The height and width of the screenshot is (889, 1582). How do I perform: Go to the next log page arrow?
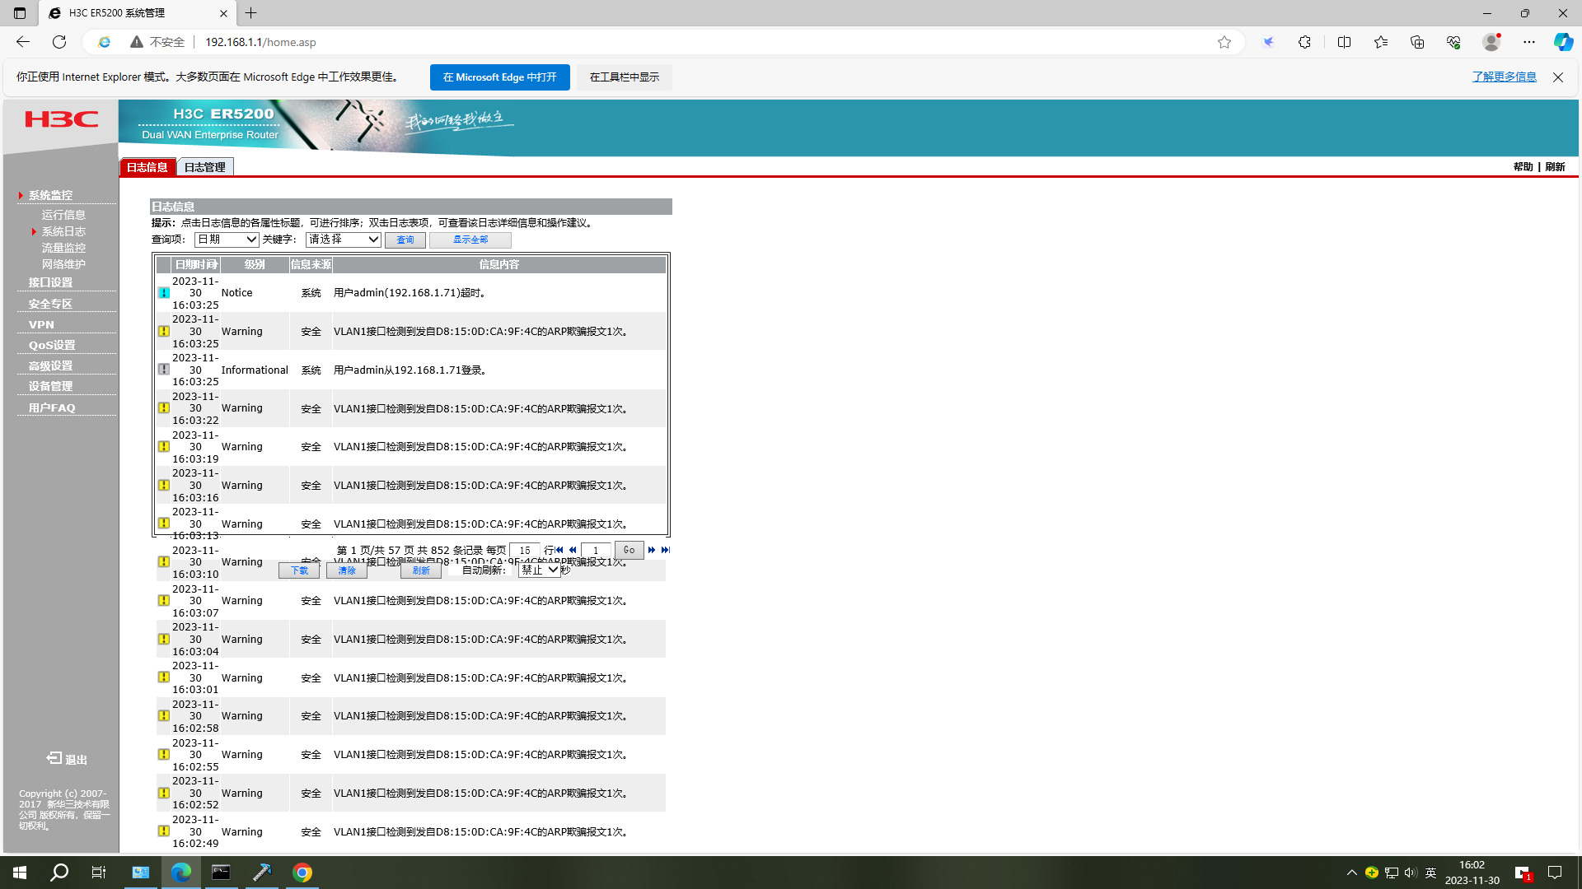652,550
